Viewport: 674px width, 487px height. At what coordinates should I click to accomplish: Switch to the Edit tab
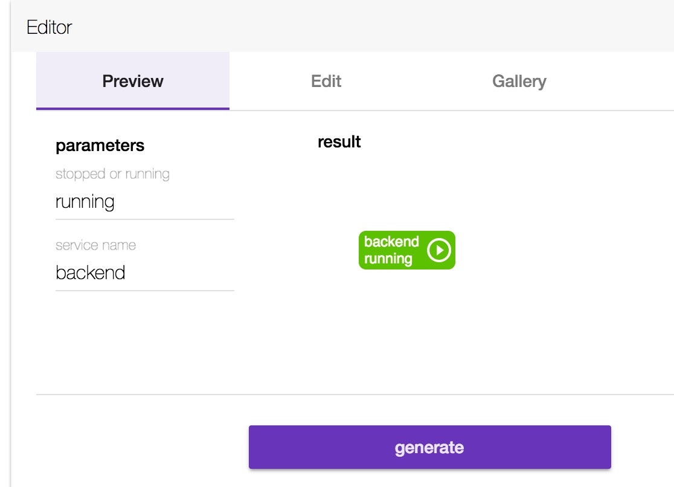point(326,81)
